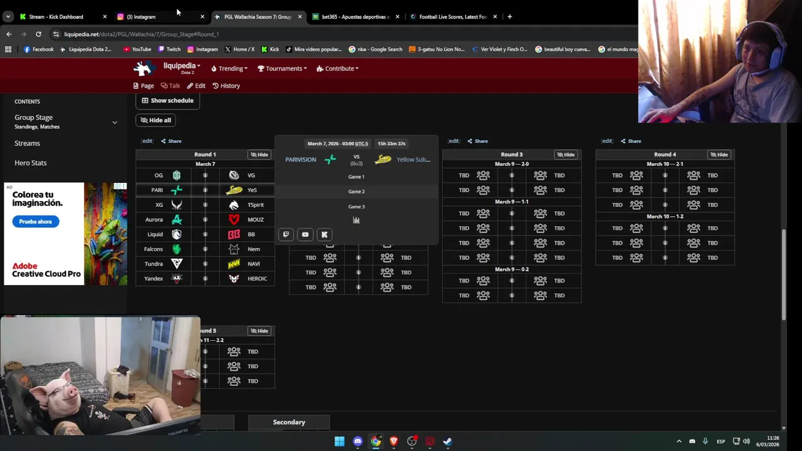The width and height of the screenshot is (802, 451).
Task: Open the Edit tab on Liquipedia
Action: (x=196, y=86)
